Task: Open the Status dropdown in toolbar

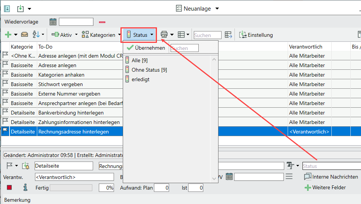Action: click(x=140, y=35)
